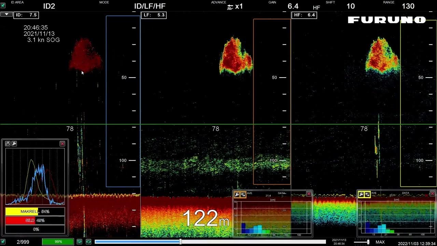Screen dimensions: 437x246
Task: Click the 3.1 kn SOG speed text
Action: tap(43, 40)
